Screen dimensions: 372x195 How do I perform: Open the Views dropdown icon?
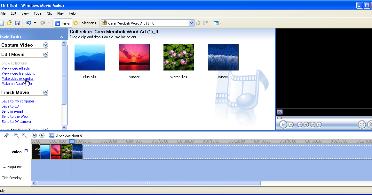[217, 23]
